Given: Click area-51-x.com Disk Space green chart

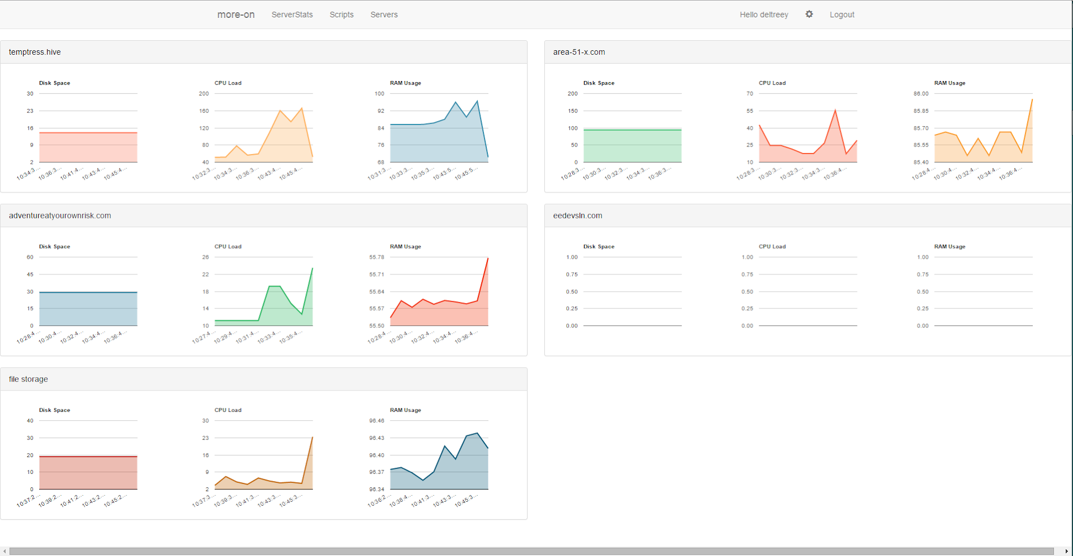Looking at the screenshot, I should click(633, 128).
